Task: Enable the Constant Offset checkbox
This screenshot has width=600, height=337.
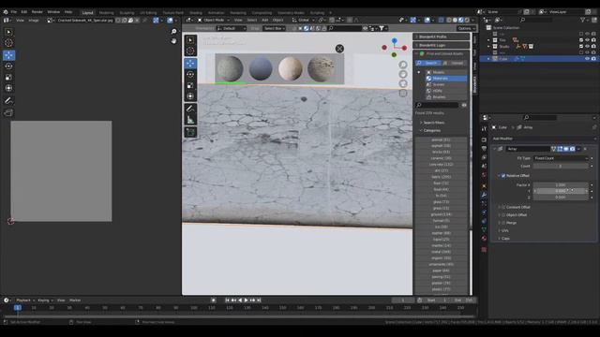Action: point(503,207)
